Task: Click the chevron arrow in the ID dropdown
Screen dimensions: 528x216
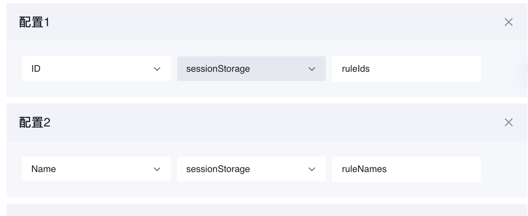Action: (157, 69)
